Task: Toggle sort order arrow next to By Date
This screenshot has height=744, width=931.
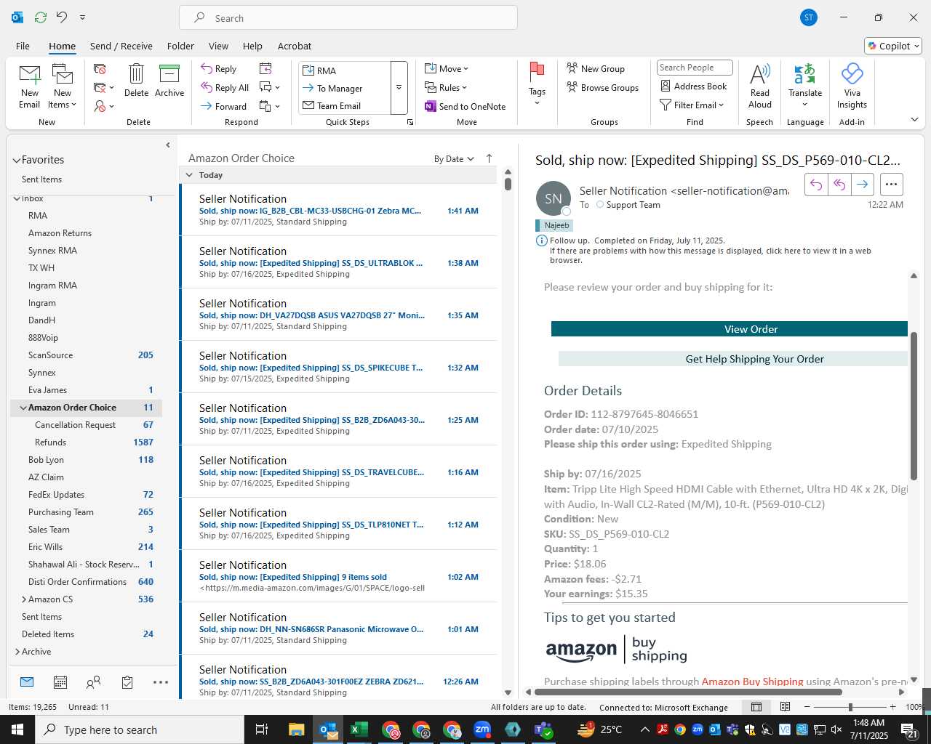Action: click(x=489, y=158)
